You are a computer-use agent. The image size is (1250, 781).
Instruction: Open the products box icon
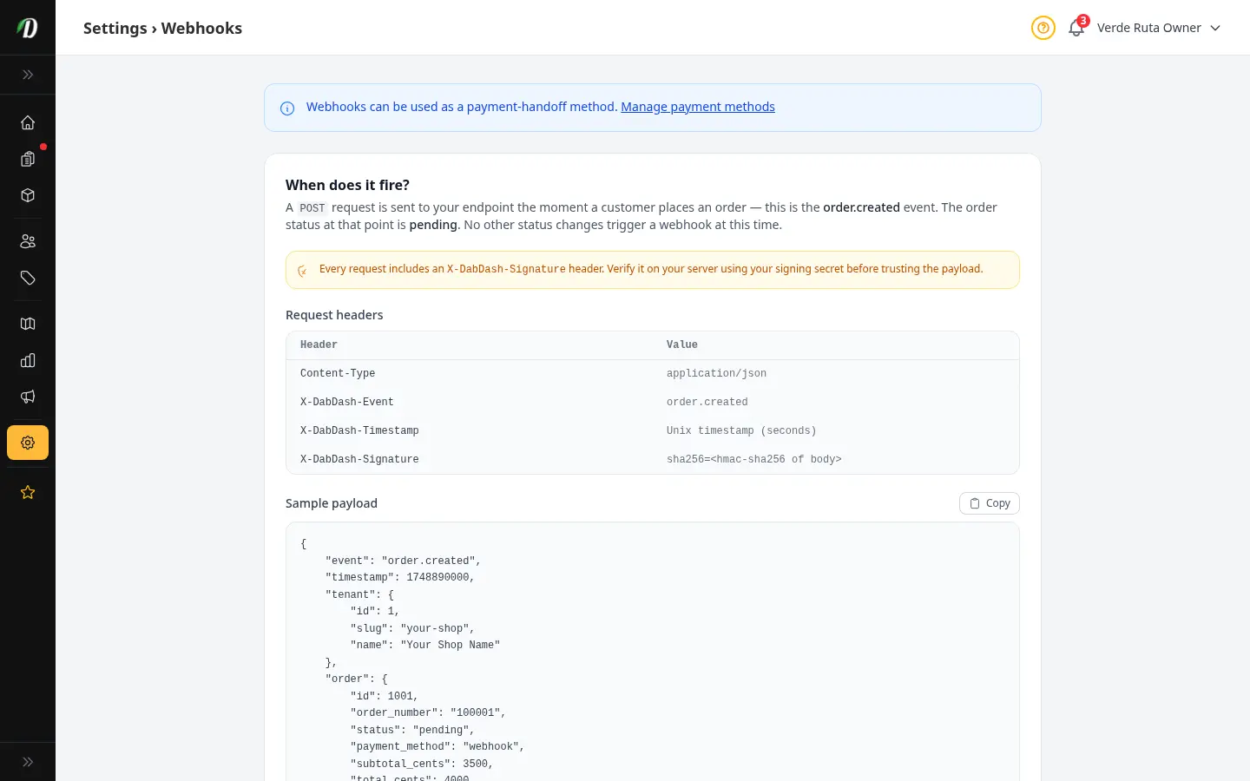(28, 195)
